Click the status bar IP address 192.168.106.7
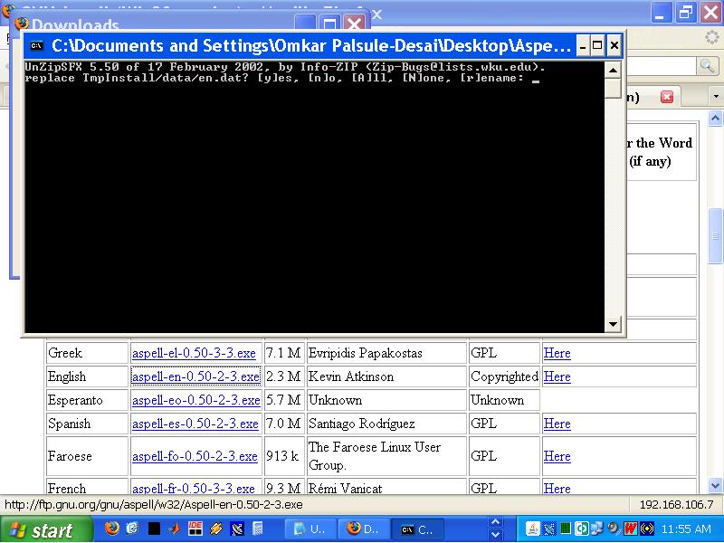This screenshot has height=543, width=724. tap(676, 505)
